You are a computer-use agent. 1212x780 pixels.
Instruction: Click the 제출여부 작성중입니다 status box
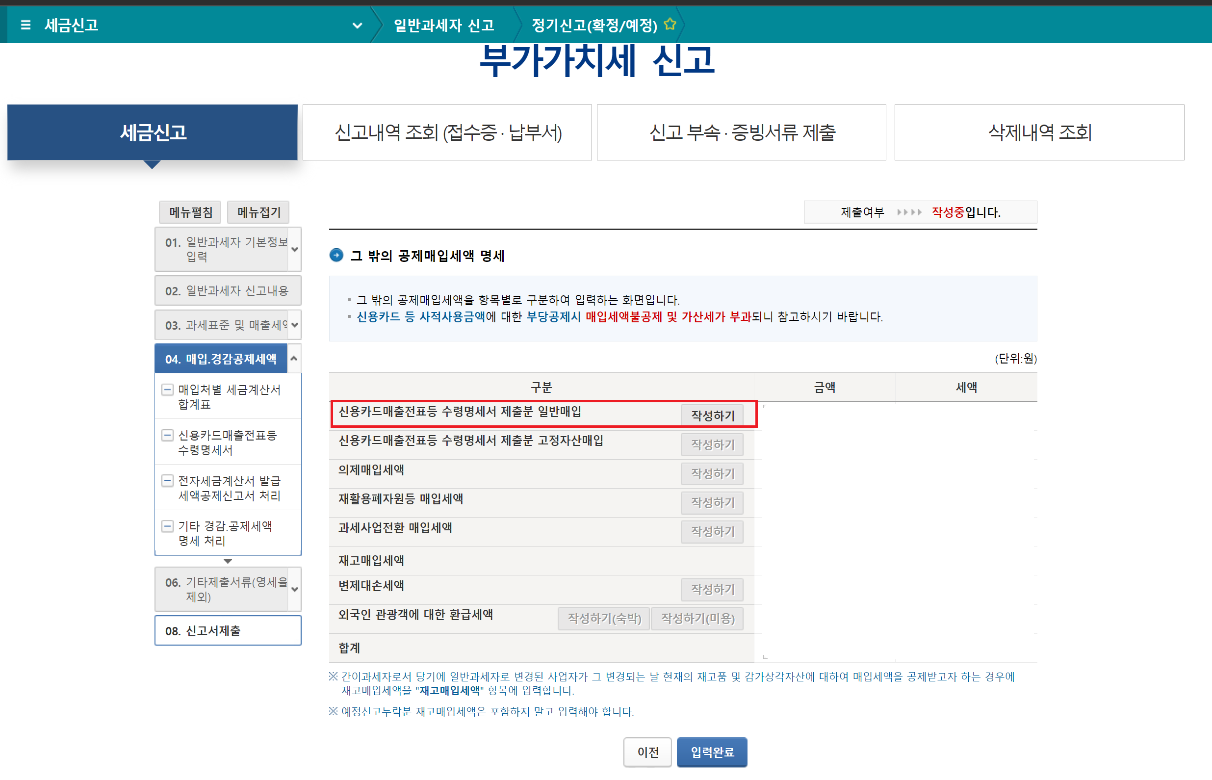point(920,212)
